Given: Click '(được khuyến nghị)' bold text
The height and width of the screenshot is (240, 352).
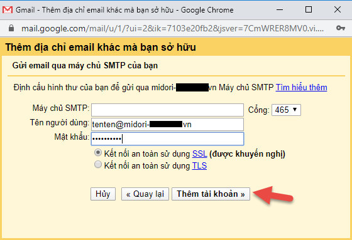Looking at the screenshot, I should point(247,154).
